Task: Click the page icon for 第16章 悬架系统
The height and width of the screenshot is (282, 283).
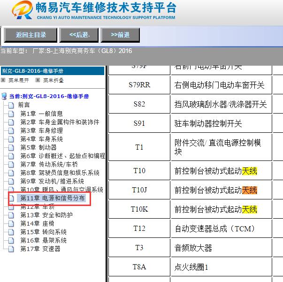Action: point(11,241)
